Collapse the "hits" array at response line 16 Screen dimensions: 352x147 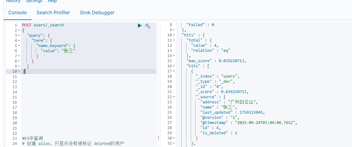(174, 66)
